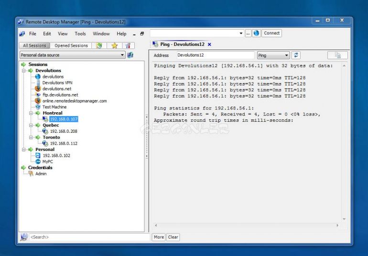Select the devolutions web session icon
This screenshot has width=368, height=256.
tap(38, 77)
